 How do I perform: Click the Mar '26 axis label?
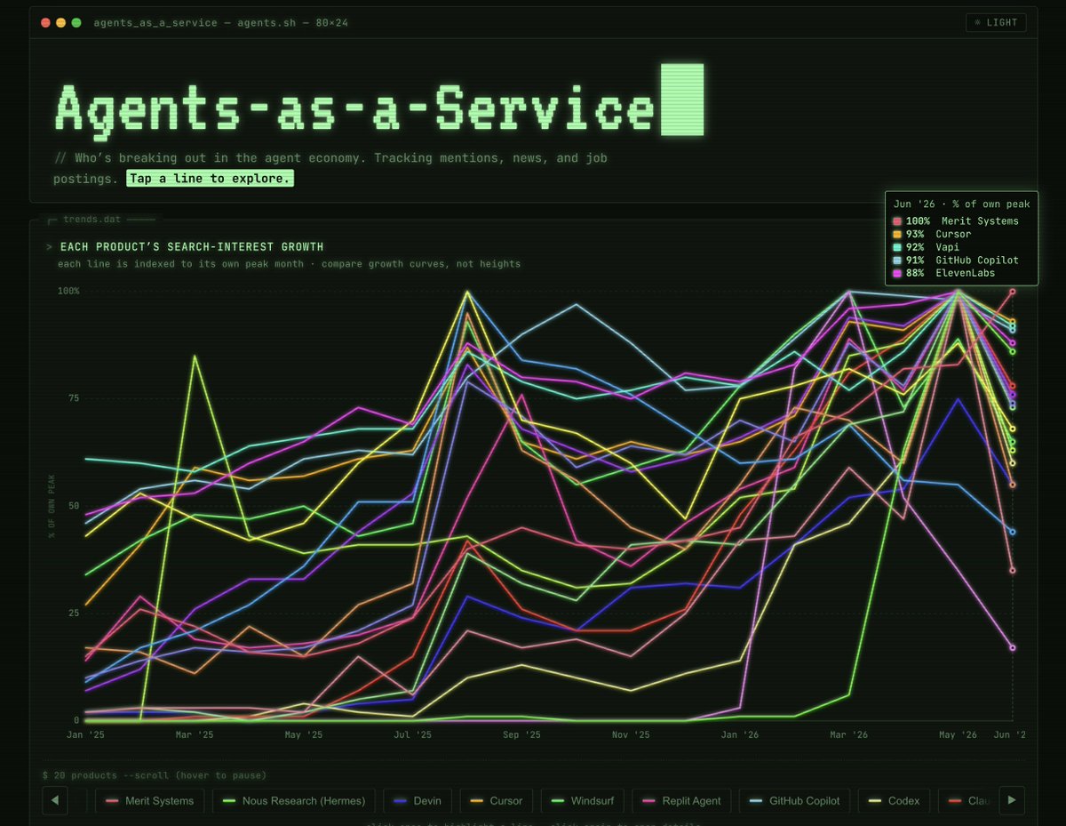[849, 735]
